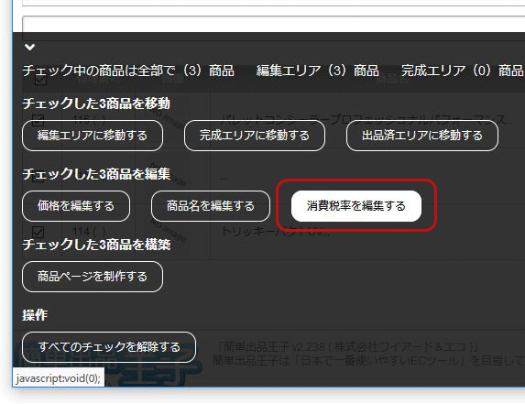
Task: Uncheck the checkbox for item 114
Action: tap(38, 232)
